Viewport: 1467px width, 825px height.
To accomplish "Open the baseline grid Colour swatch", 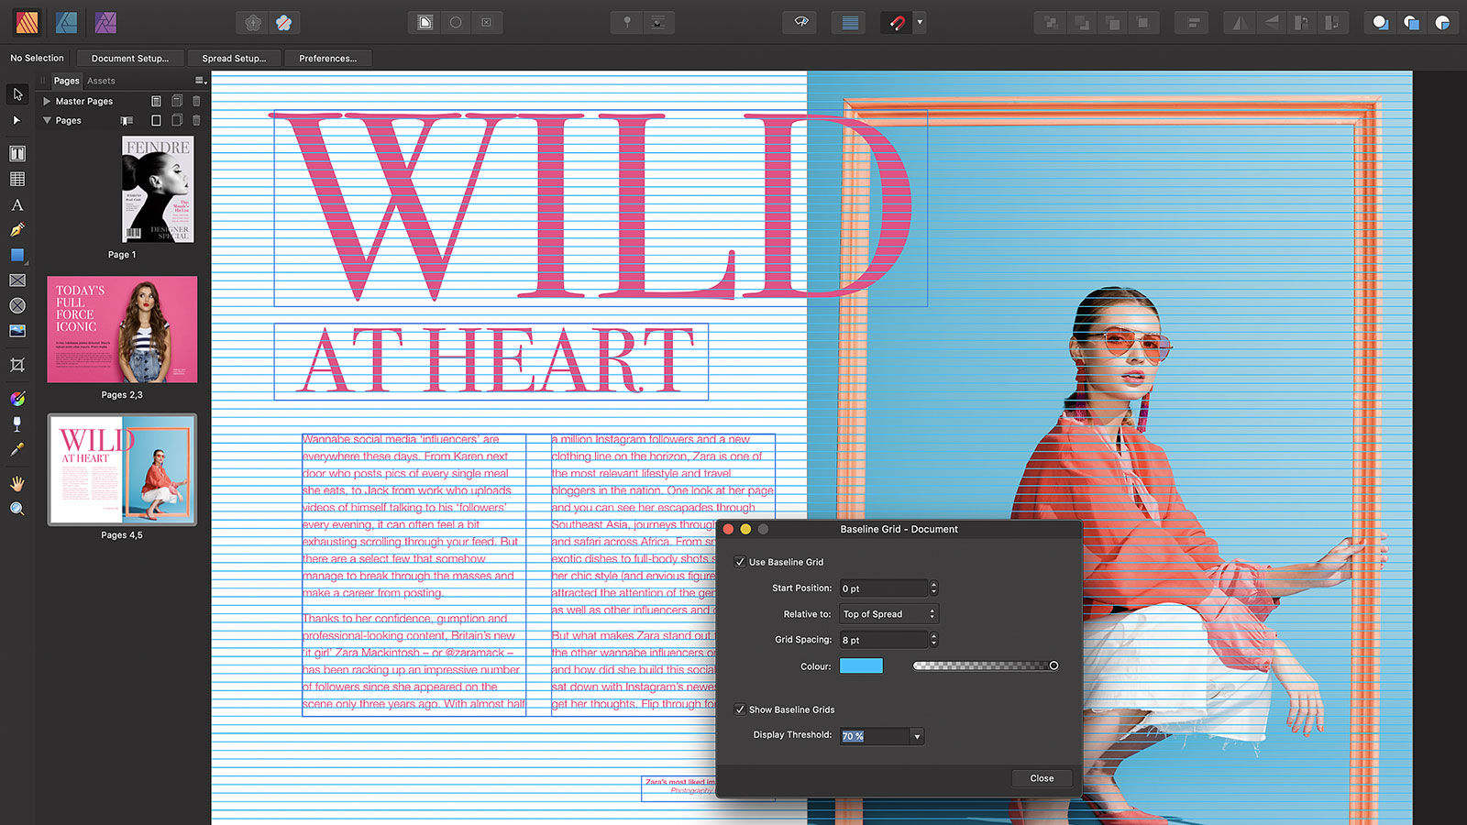I will click(x=861, y=665).
